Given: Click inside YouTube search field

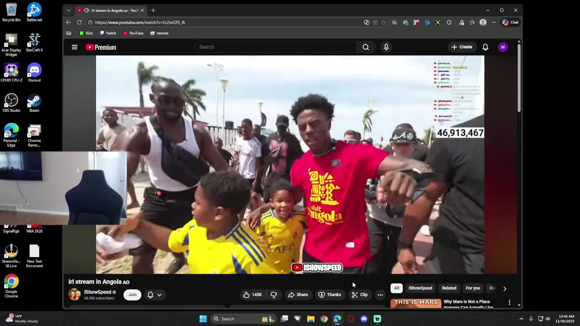Looking at the screenshot, I should (x=275, y=47).
